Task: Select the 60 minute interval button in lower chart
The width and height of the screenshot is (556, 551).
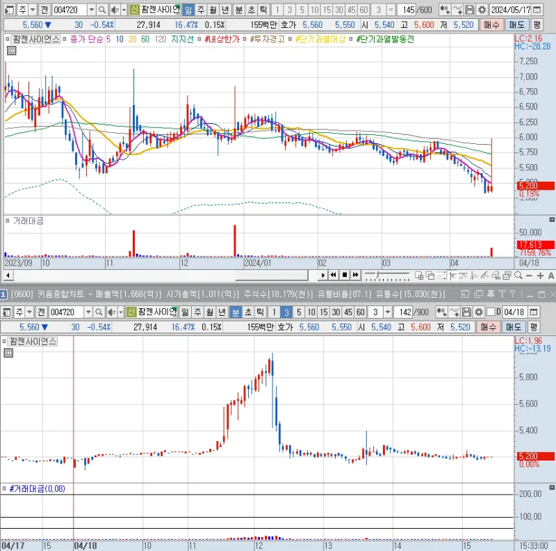Action: [x=360, y=312]
